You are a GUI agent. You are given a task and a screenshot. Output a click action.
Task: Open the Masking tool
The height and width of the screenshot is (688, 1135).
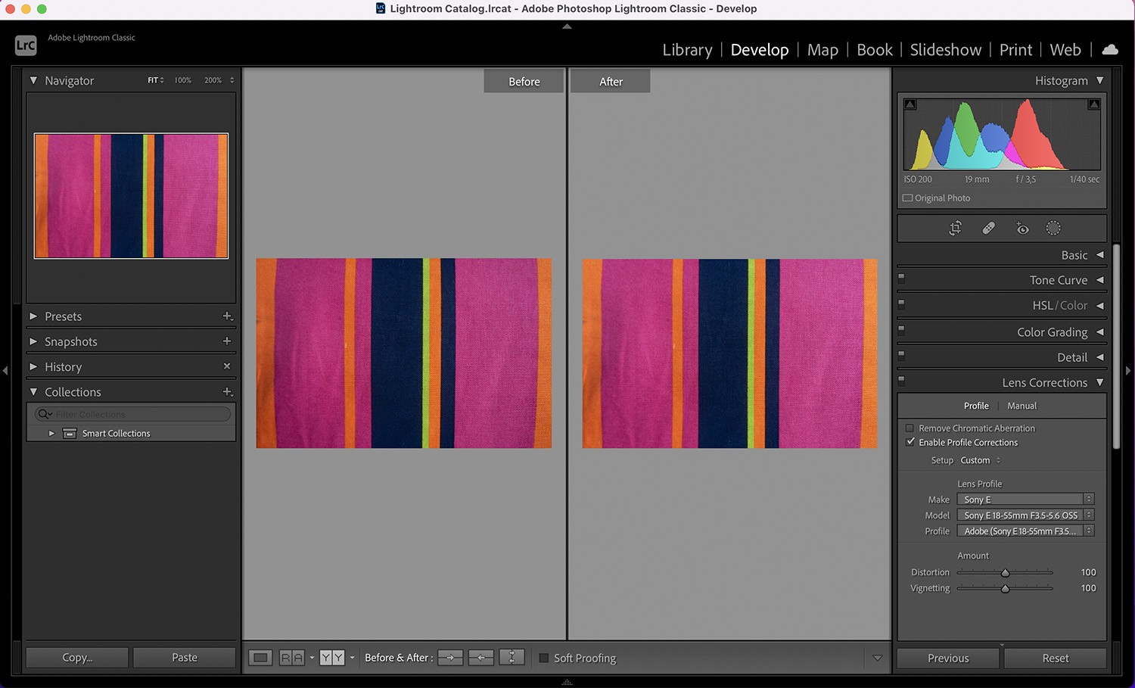click(x=1053, y=228)
